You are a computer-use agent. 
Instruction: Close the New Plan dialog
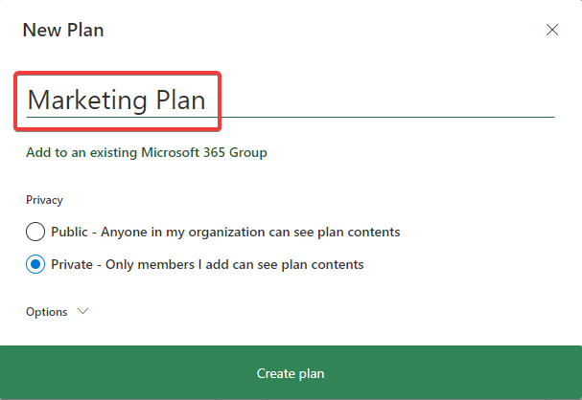(x=552, y=30)
